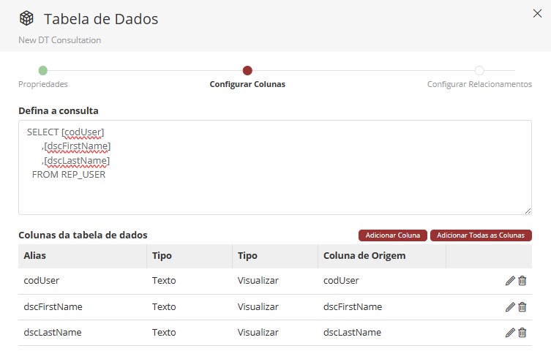
Task: Delete the dscFirstName column with trash icon
Action: click(x=522, y=307)
